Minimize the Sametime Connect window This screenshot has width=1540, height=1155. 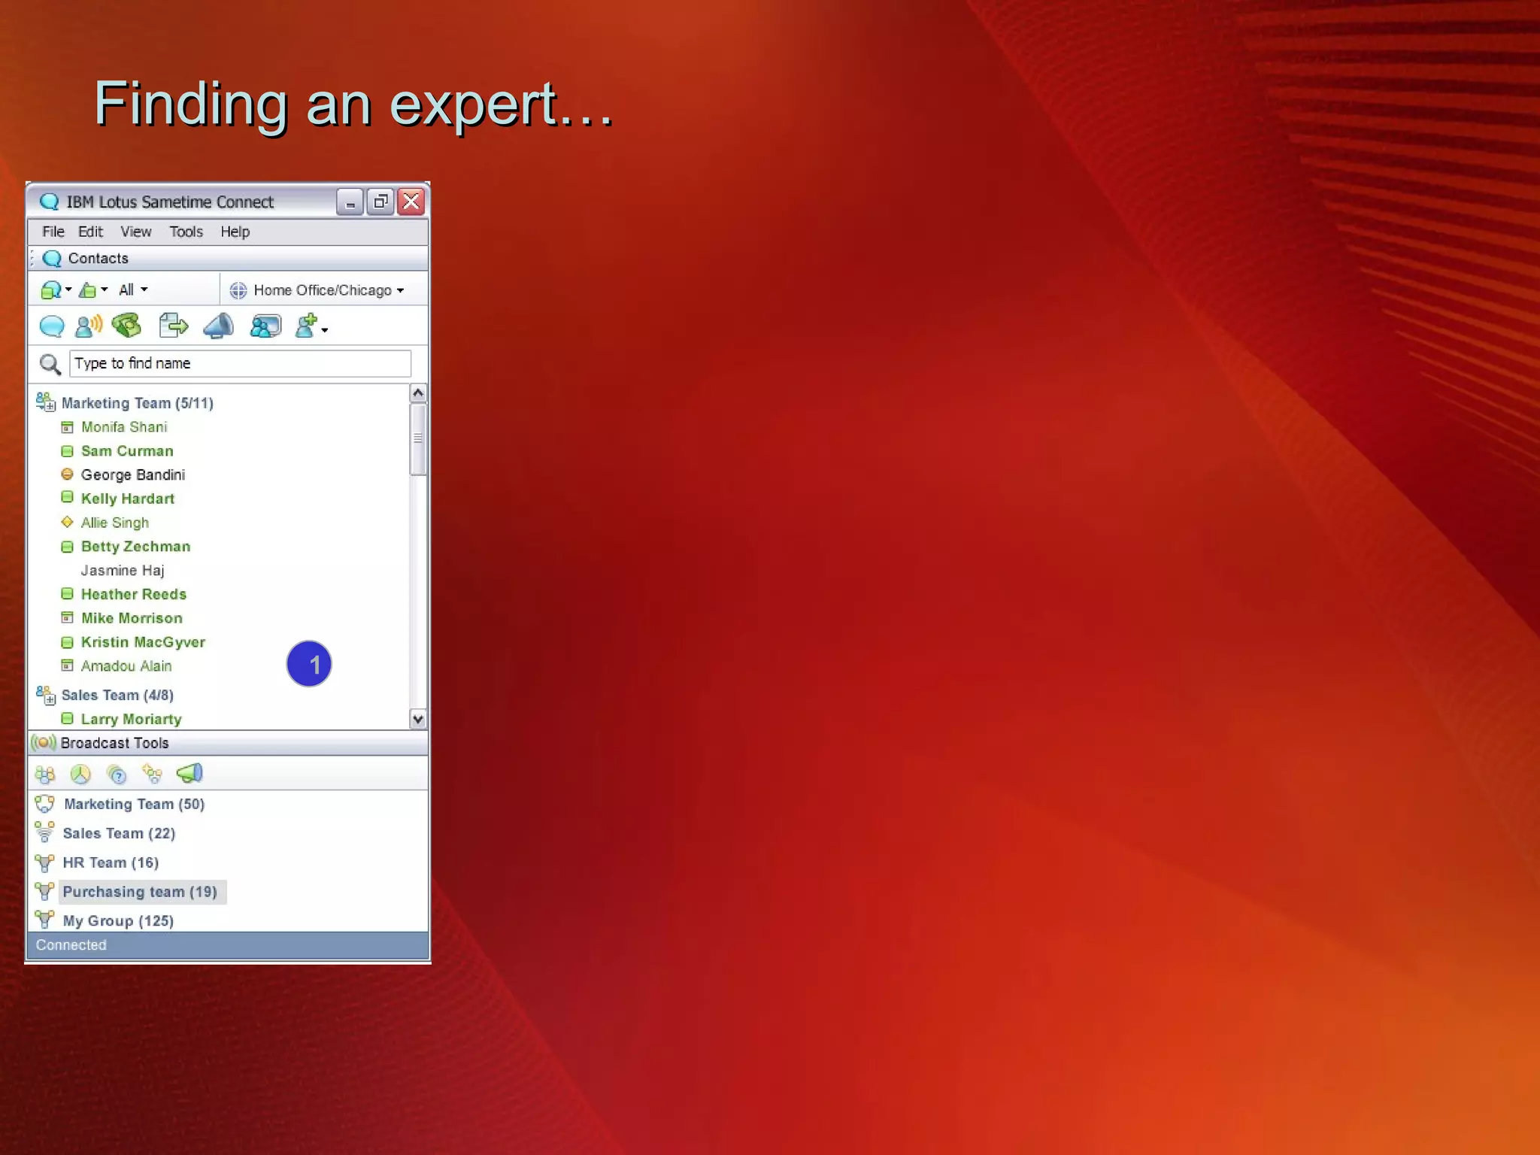pos(350,202)
